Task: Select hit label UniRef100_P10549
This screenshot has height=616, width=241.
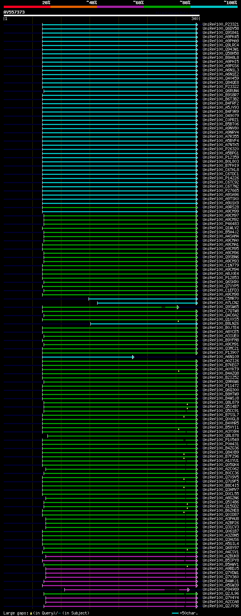Action: pyautogui.click(x=221, y=440)
